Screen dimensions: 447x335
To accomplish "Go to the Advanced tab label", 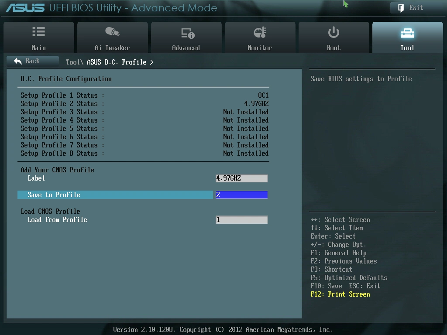I will point(186,48).
